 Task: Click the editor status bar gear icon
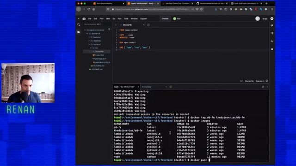[x=267, y=81]
